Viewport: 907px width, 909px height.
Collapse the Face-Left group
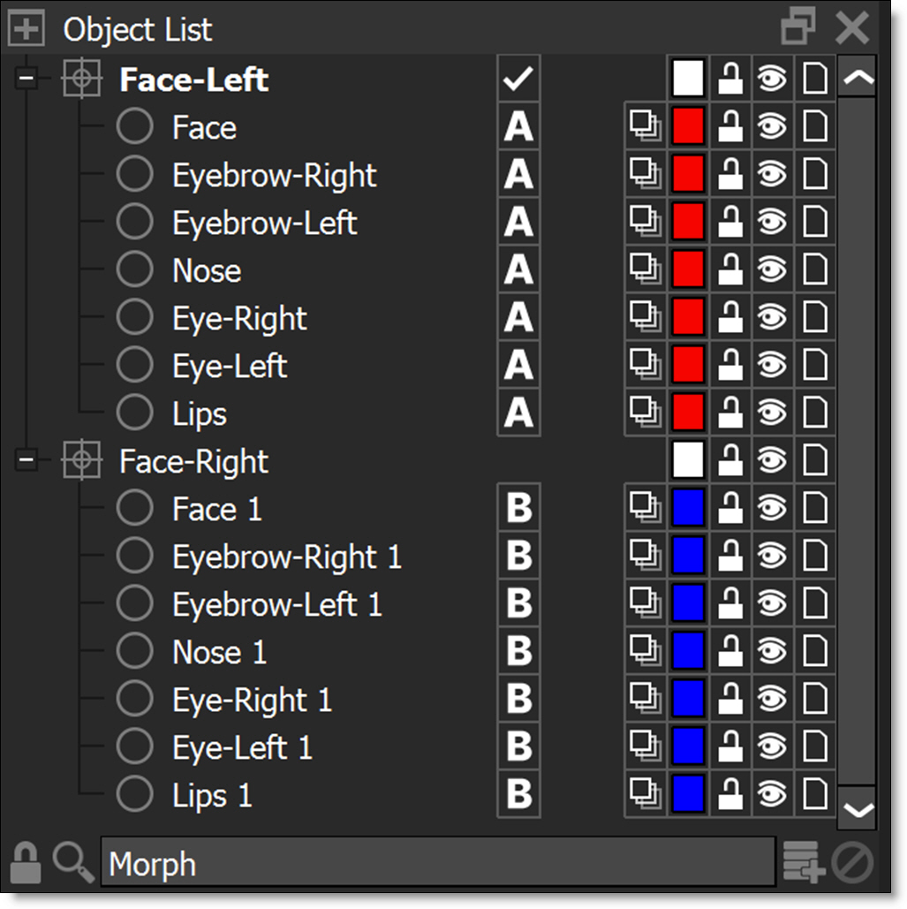click(27, 80)
